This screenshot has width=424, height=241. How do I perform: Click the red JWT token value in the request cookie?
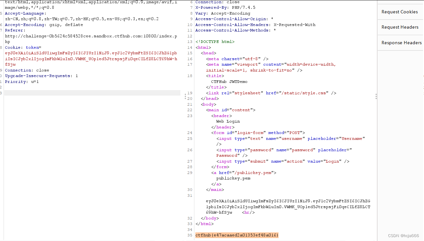point(91,59)
